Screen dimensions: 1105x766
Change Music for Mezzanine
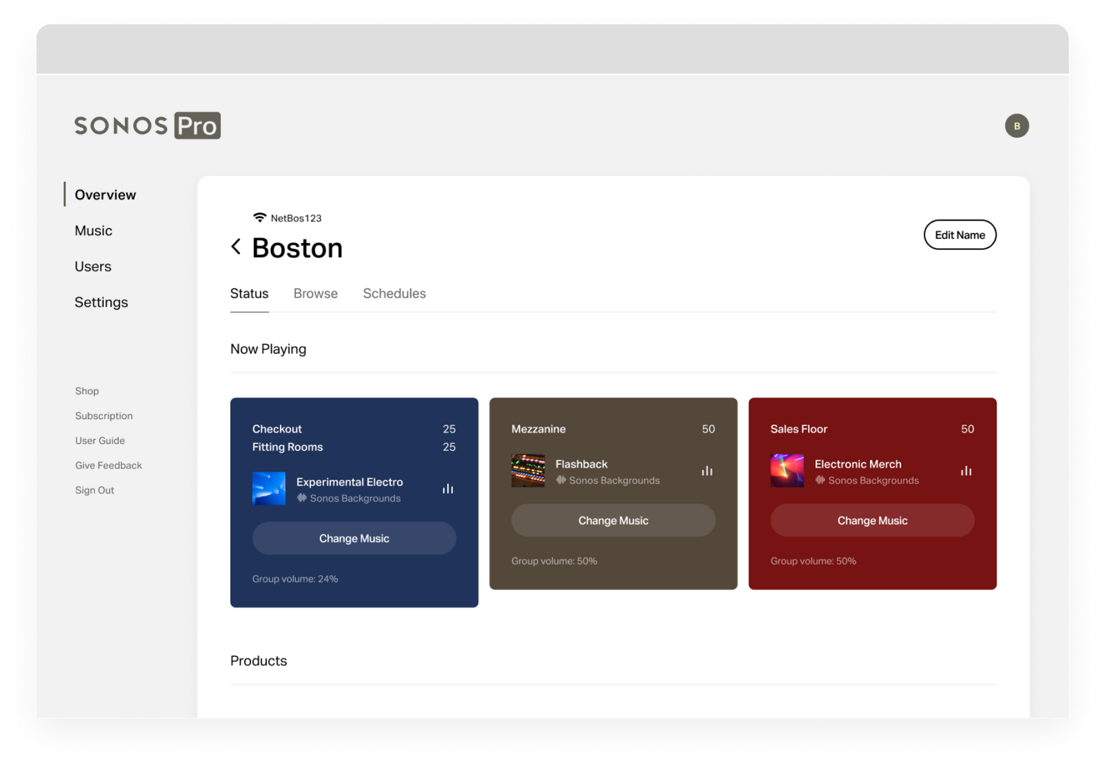coord(613,521)
